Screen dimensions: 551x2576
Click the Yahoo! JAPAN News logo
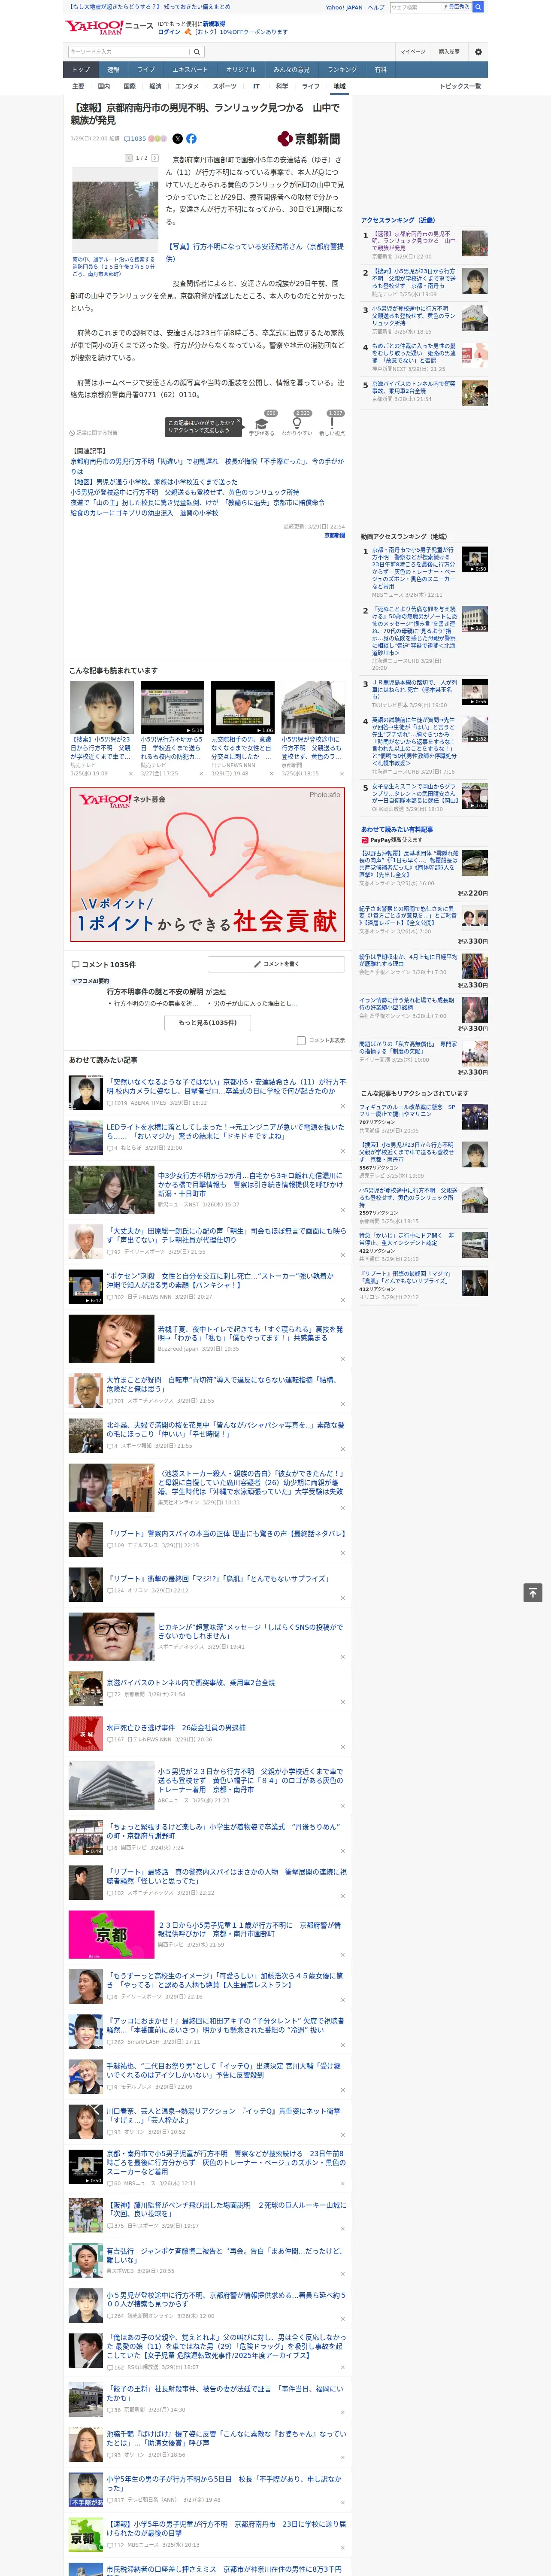[x=109, y=27]
